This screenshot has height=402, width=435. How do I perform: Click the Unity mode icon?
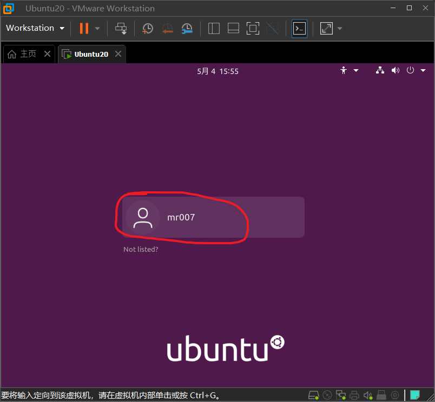273,28
